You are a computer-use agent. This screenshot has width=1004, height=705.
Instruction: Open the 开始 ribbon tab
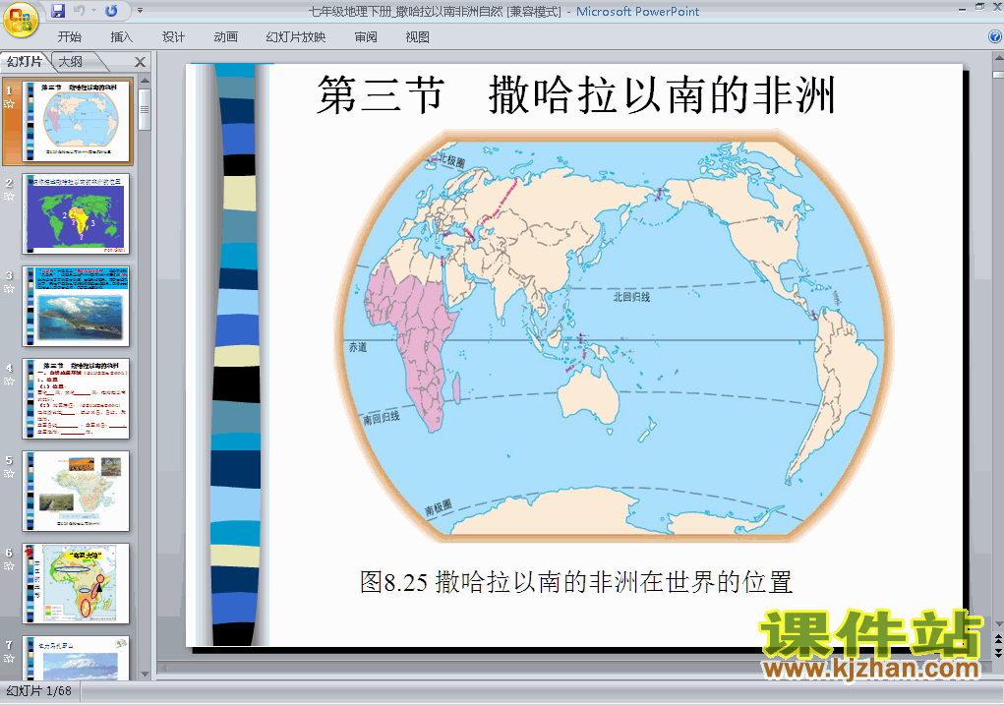(x=69, y=37)
